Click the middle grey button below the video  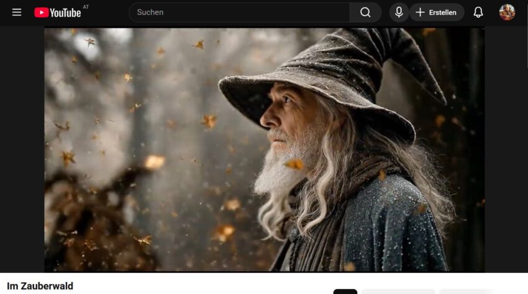point(398,291)
